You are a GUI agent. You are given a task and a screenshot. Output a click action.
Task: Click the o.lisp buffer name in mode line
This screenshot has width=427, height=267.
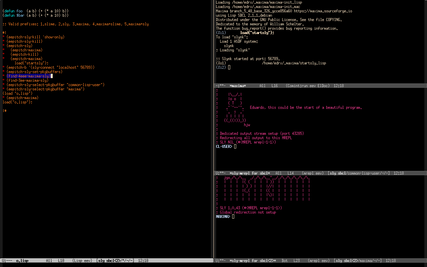point(22,261)
